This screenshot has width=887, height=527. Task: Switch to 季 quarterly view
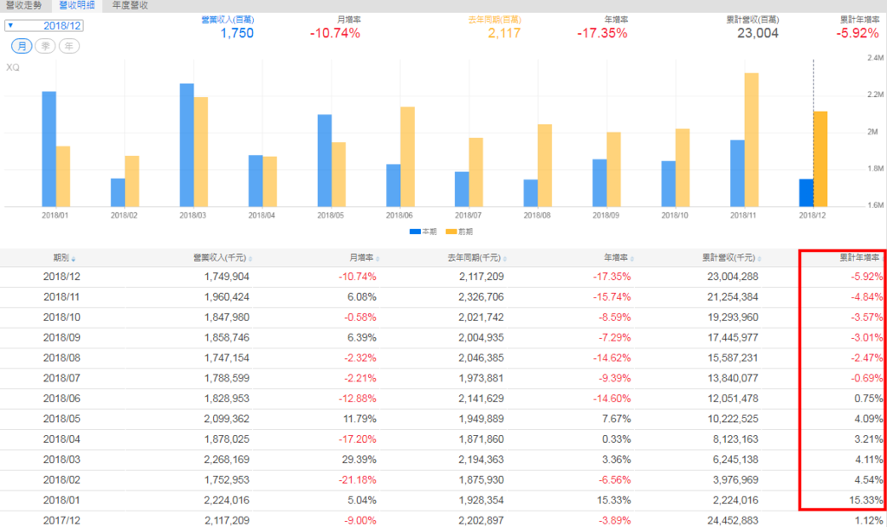45,46
